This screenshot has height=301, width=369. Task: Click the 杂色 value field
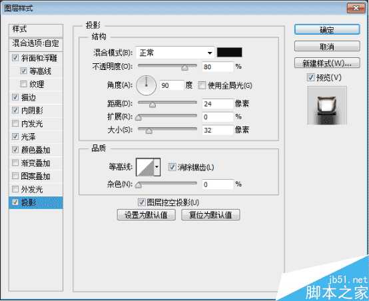218,184
